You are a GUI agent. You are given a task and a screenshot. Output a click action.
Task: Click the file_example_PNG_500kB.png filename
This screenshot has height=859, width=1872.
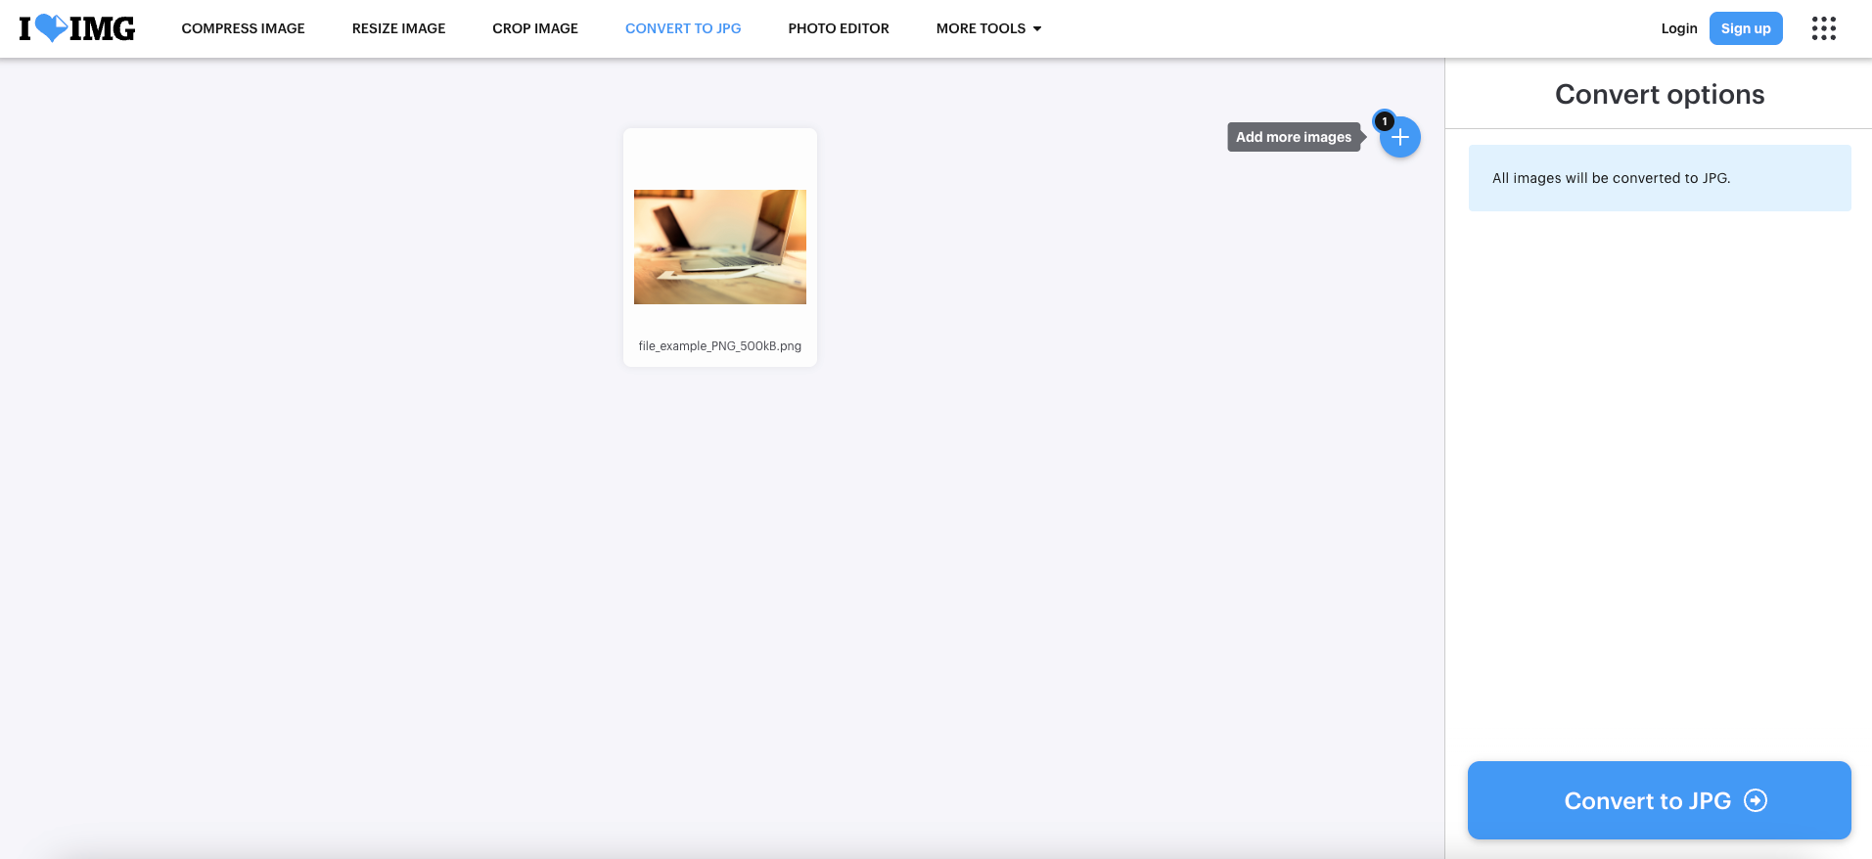coord(720,346)
